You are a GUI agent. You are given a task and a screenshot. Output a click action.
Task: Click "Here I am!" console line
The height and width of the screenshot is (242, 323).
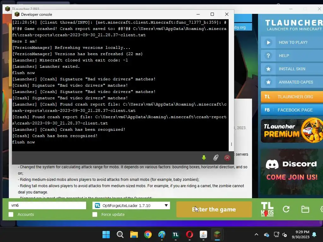click(x=25, y=41)
